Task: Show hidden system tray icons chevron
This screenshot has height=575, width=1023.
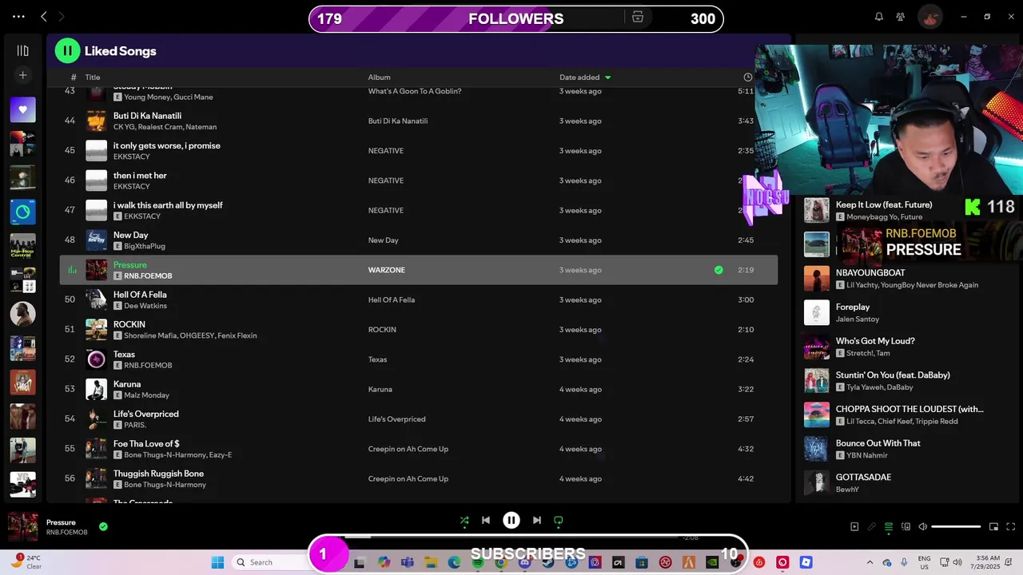Action: click(x=870, y=562)
